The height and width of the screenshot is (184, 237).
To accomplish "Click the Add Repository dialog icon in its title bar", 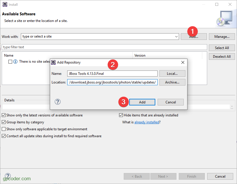I will (x=53, y=62).
